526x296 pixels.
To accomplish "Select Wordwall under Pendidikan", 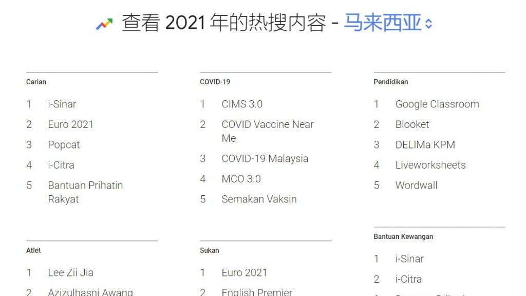I will 416,186.
